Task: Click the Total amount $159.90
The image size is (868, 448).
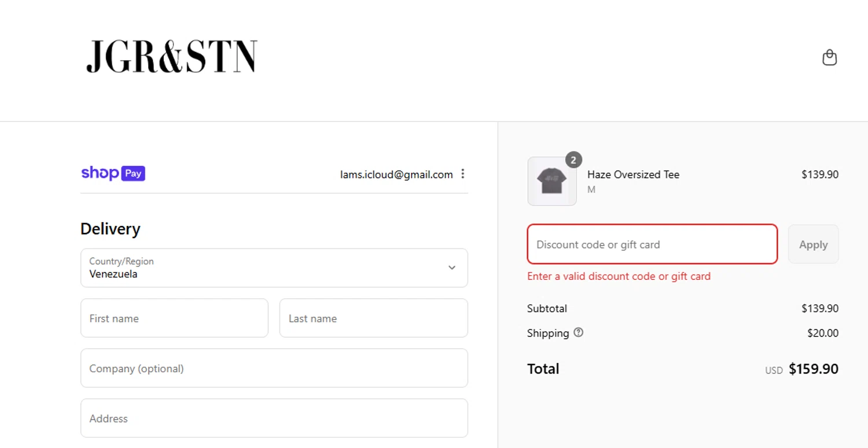Action: pos(813,369)
